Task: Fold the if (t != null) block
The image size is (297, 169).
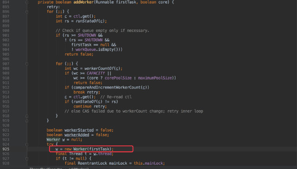Action: pyautogui.click(x=27, y=159)
